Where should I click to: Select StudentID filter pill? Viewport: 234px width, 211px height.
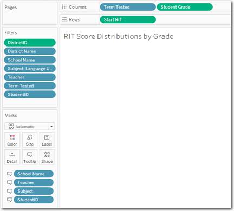coord(30,94)
